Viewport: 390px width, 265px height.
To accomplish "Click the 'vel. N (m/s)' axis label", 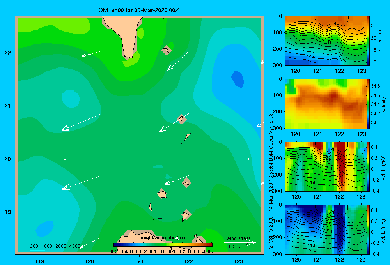I will (x=383, y=168).
